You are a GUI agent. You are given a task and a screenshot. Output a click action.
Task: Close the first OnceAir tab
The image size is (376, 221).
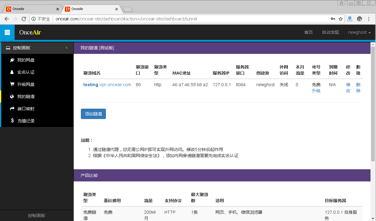[x=58, y=9]
